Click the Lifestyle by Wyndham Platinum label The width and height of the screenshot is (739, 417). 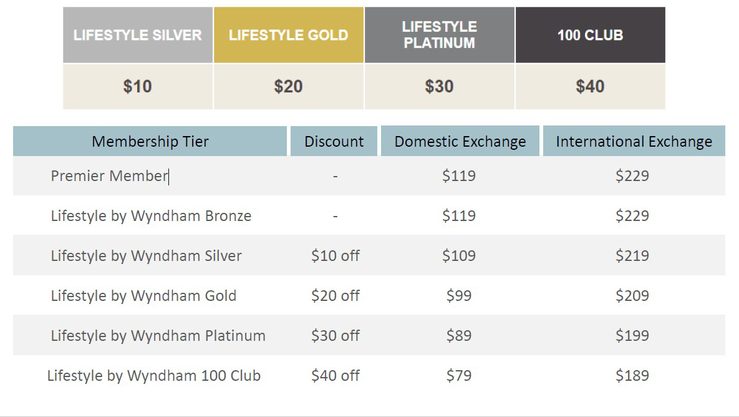point(158,336)
